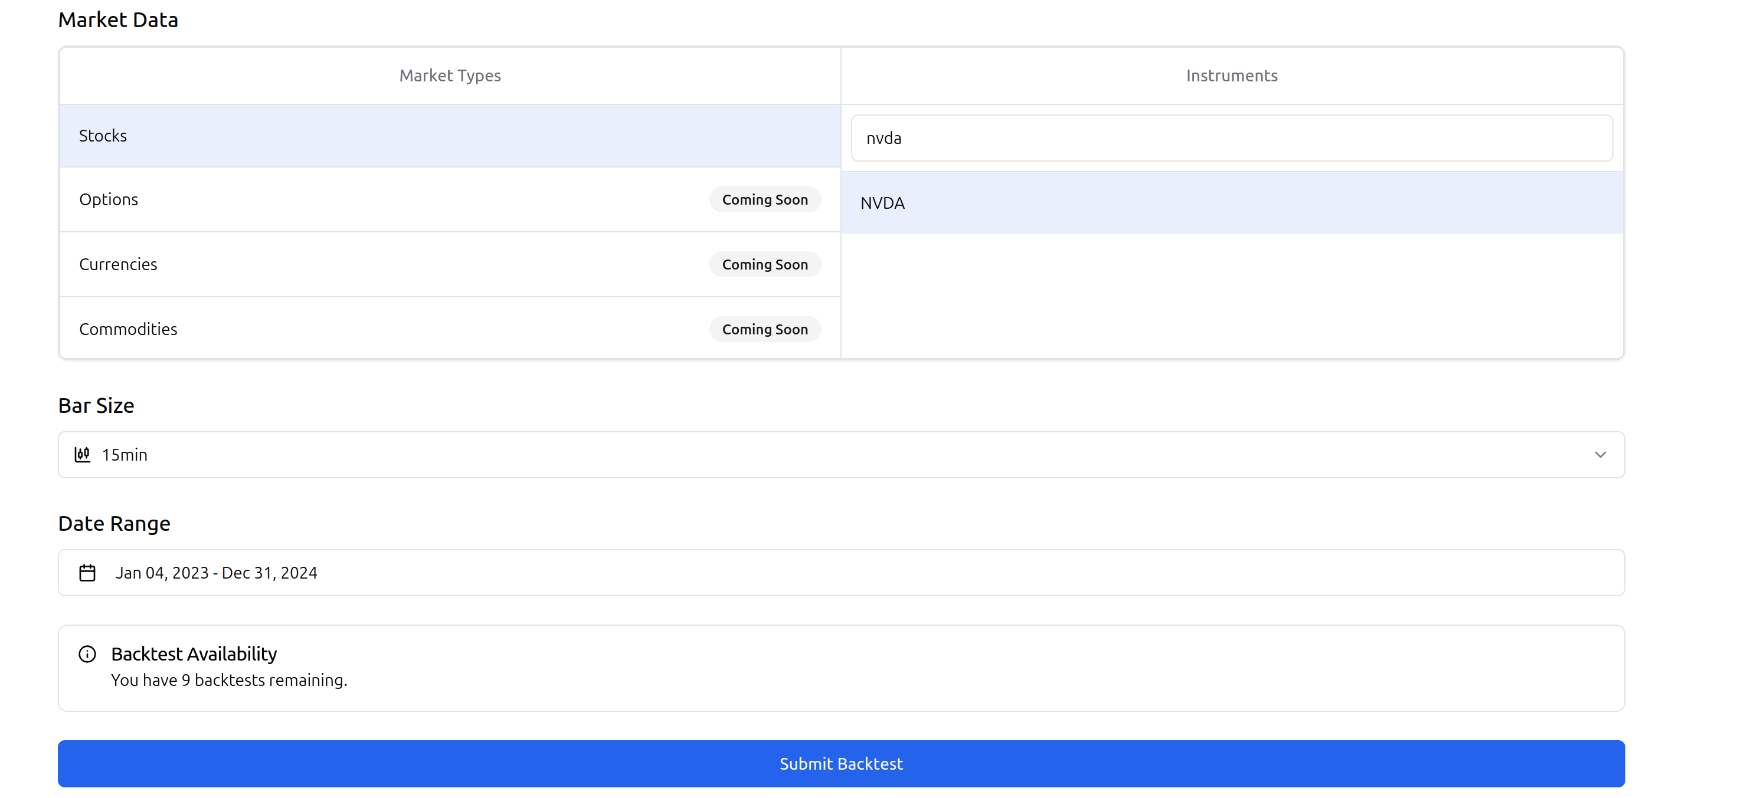The image size is (1754, 798).
Task: Click the Date Range section heading
Action: click(114, 523)
